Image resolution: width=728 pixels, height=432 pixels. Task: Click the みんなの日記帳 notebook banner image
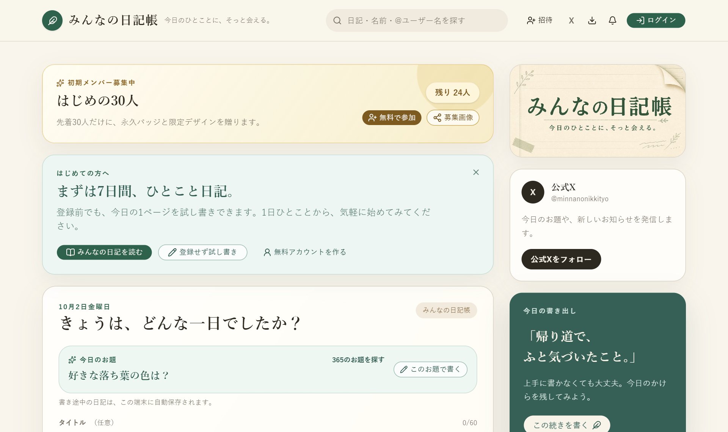598,111
